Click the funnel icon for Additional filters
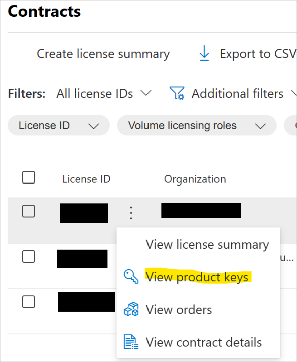297x362 pixels. click(x=176, y=93)
